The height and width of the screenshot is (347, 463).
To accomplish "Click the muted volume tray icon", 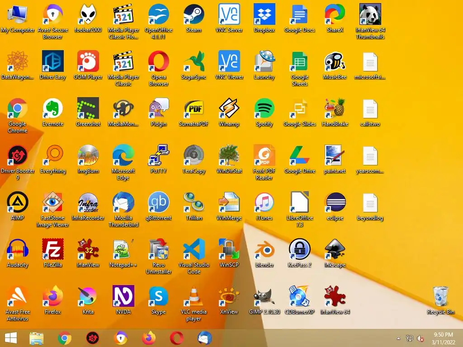I will click(x=420, y=338).
